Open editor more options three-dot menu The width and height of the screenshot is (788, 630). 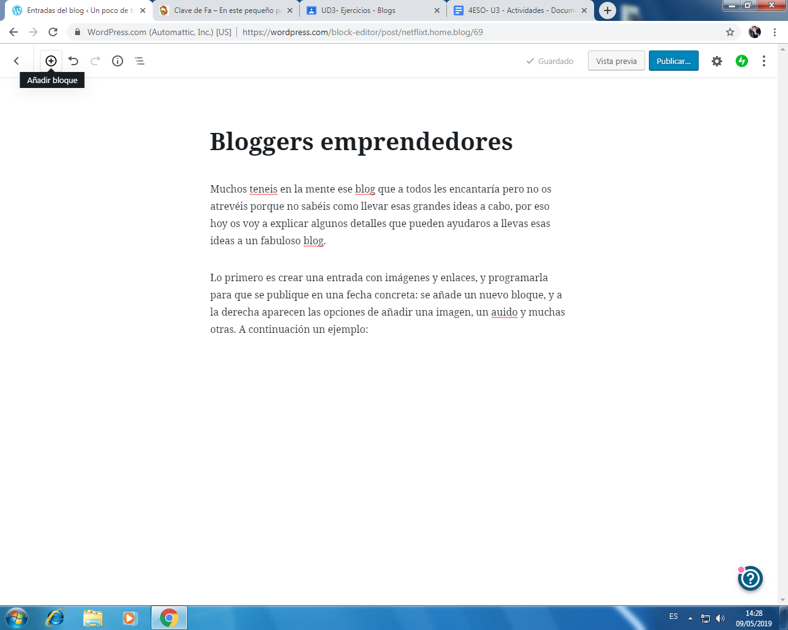[x=764, y=61]
